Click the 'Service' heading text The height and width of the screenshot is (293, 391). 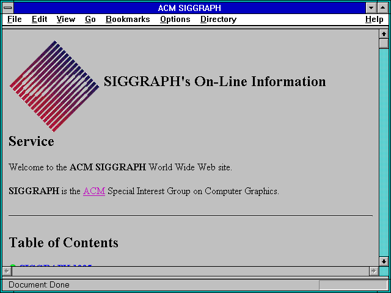[31, 141]
